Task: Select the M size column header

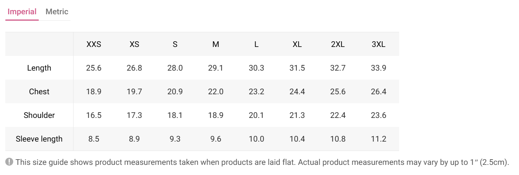Action: (216, 44)
